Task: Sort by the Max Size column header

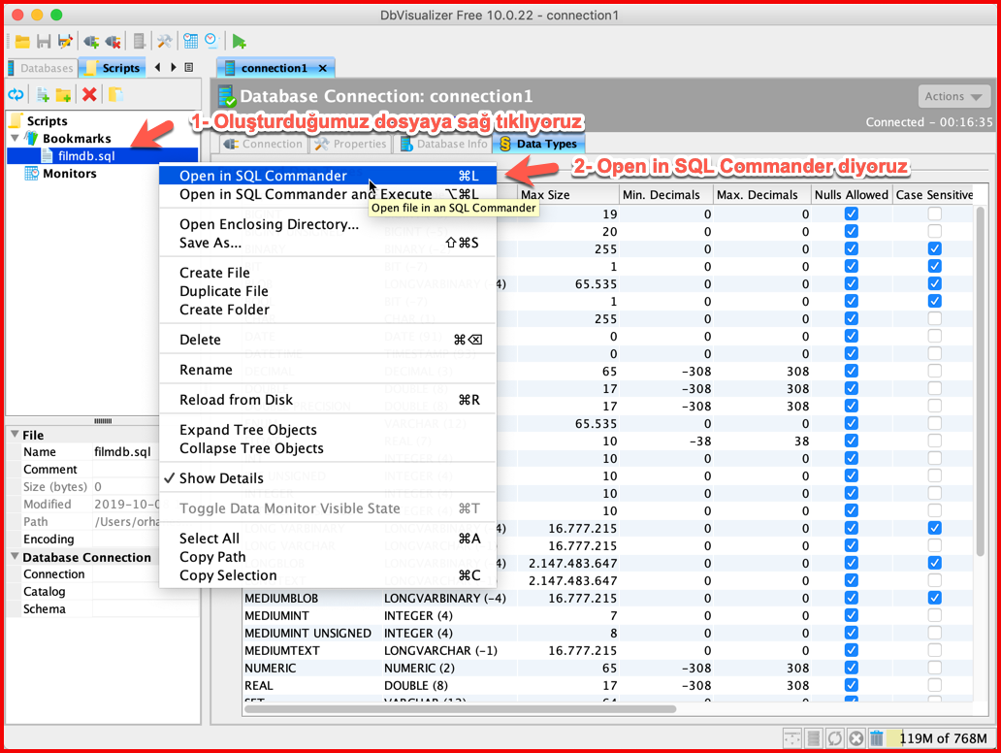Action: [x=567, y=195]
